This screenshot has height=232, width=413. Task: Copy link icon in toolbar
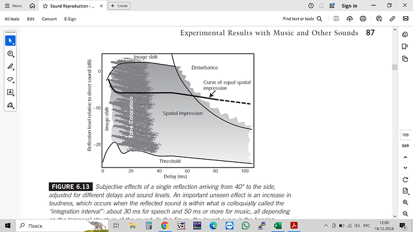[392, 19]
